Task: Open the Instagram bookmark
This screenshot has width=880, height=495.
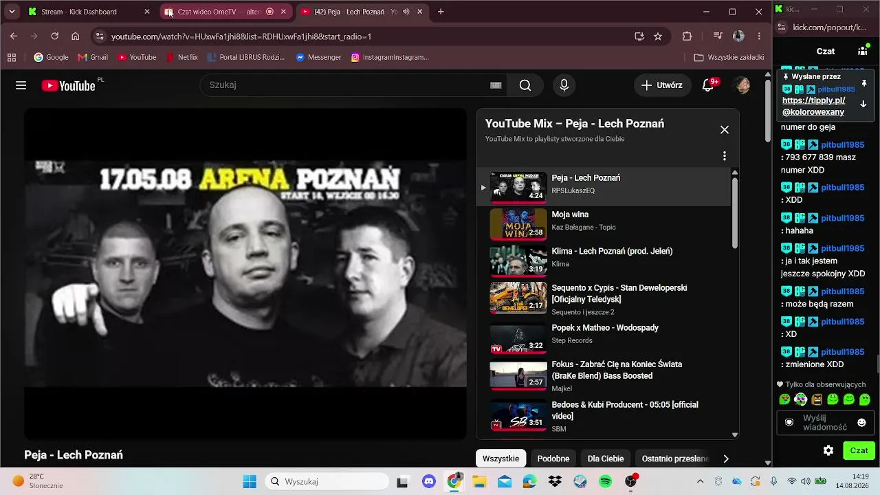Action: pyautogui.click(x=390, y=57)
